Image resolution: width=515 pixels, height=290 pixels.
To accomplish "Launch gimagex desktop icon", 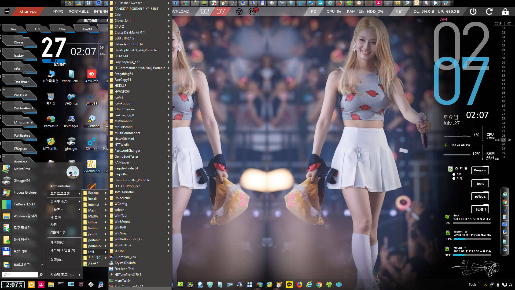I will tap(71, 144).
